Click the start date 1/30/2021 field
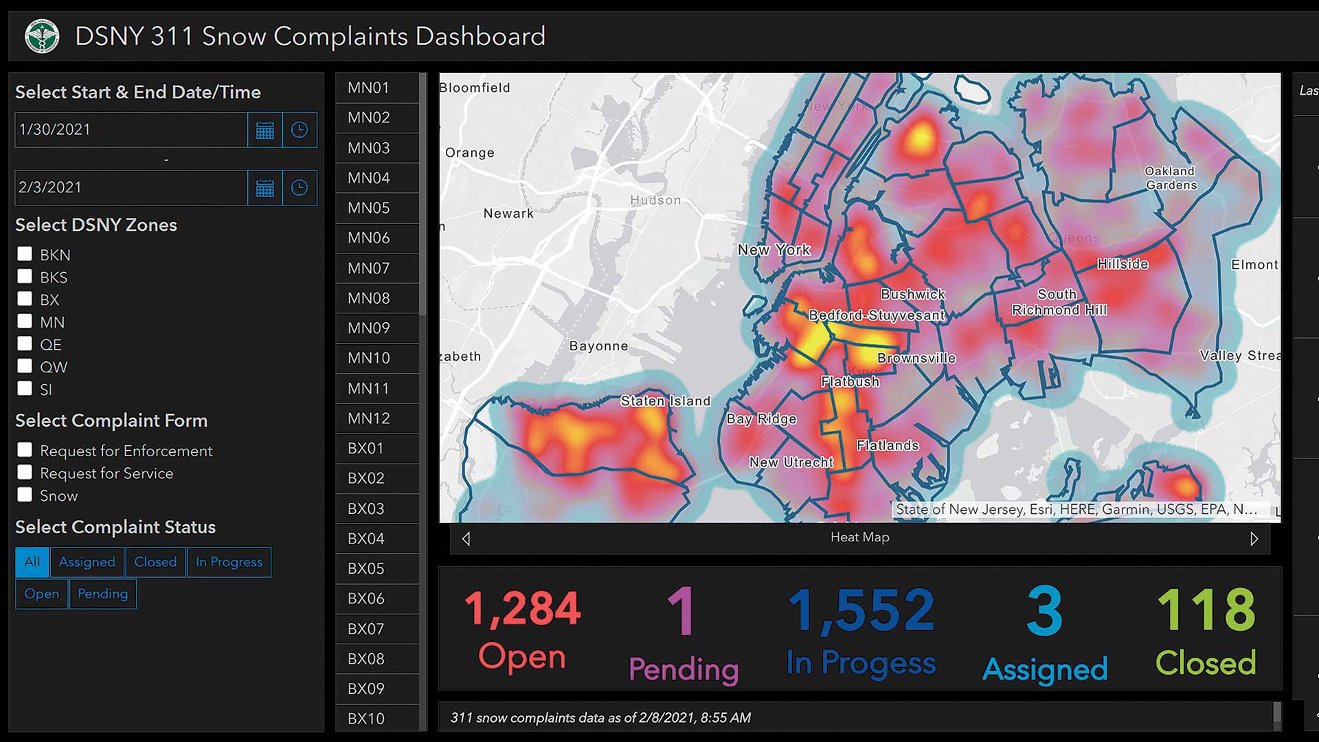This screenshot has width=1319, height=742. coord(131,130)
